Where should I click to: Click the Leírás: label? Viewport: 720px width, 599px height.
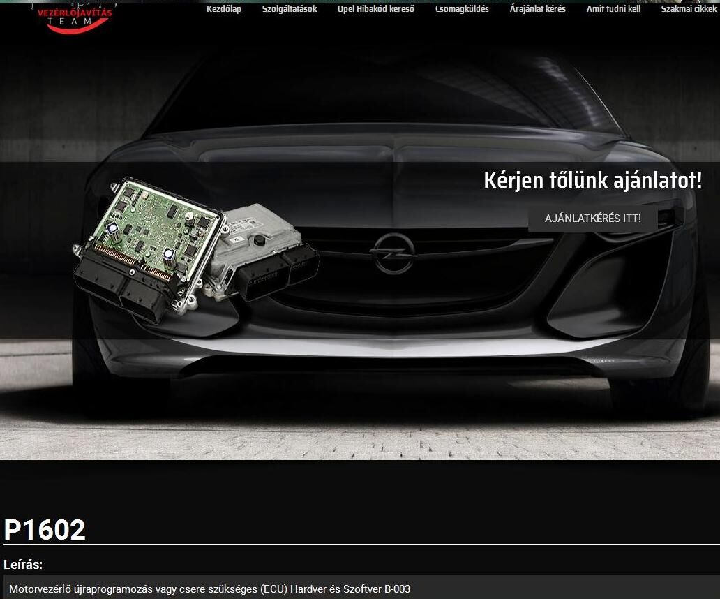tap(23, 565)
